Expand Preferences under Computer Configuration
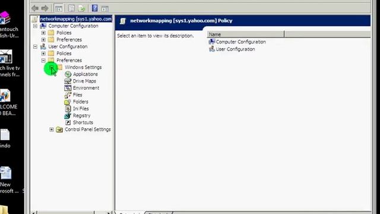This screenshot has height=214, width=380. (43, 40)
